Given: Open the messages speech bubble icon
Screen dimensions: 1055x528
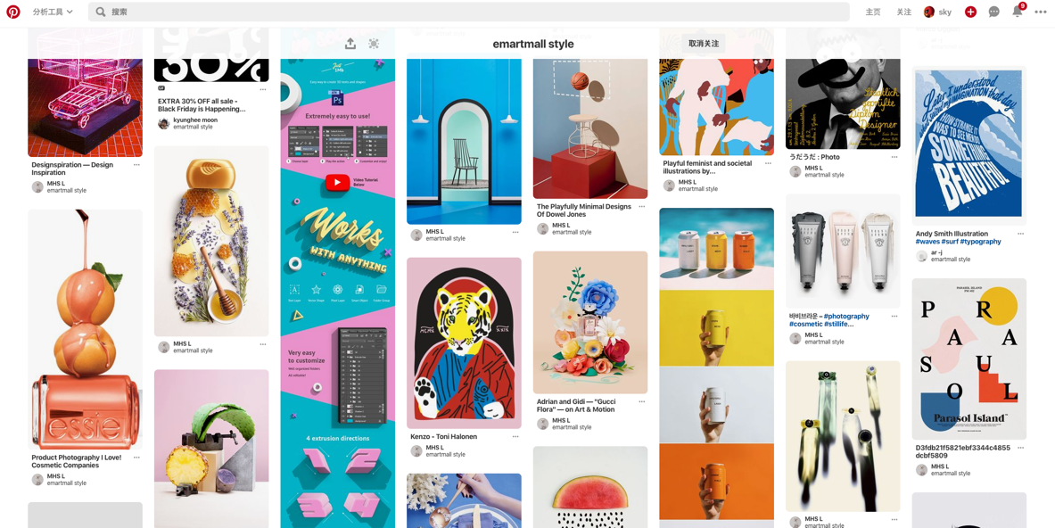Looking at the screenshot, I should click(x=993, y=12).
